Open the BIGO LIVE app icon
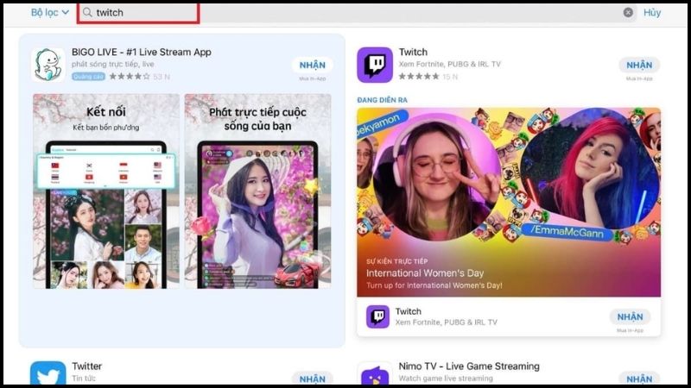 click(48, 65)
